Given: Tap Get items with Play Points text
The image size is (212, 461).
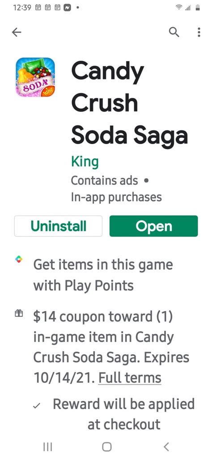Looking at the screenshot, I should (x=103, y=275).
